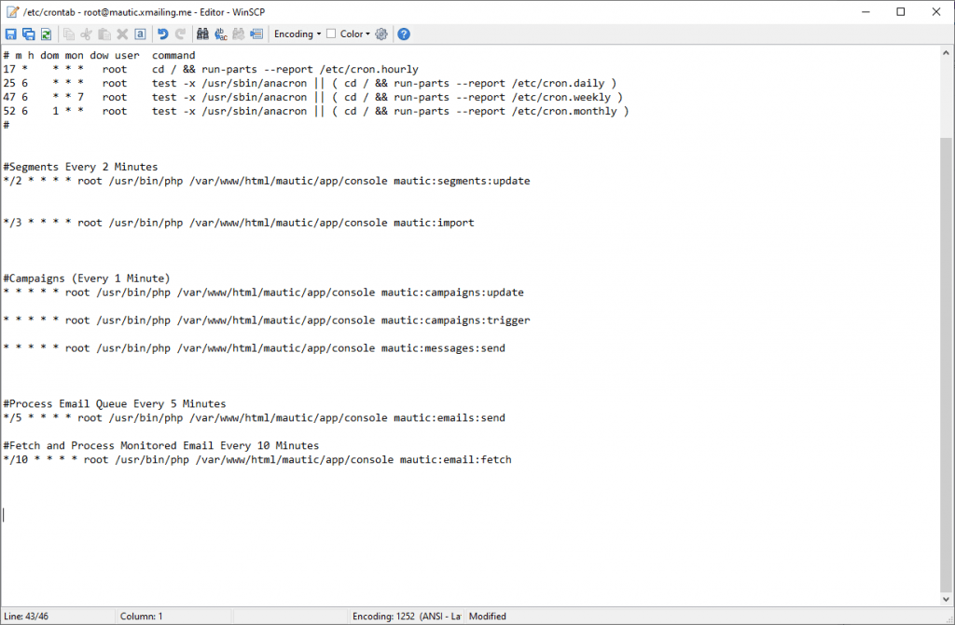Screen dimensions: 955x625
Task: Click 'Line: 43/46' in status bar
Action: click(26, 616)
